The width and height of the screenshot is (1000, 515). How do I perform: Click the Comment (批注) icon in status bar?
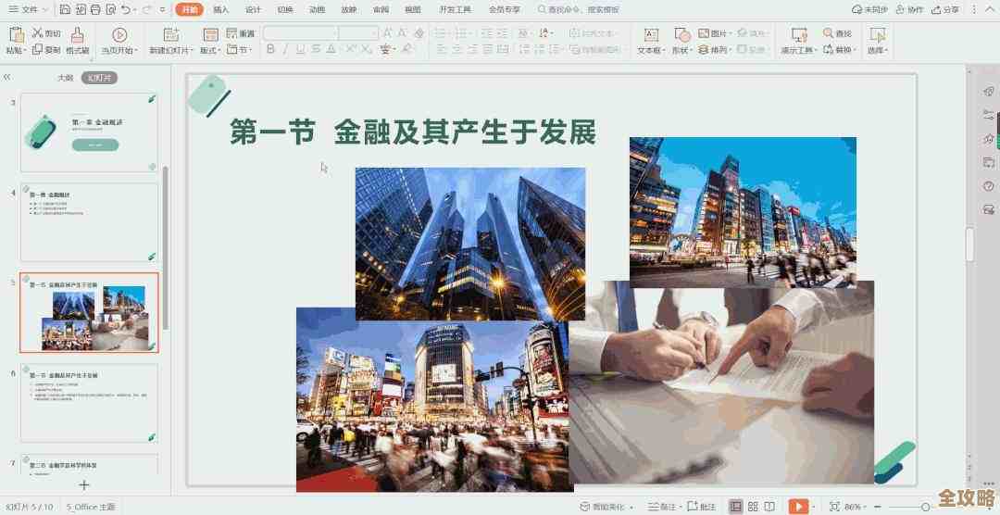coord(693,506)
